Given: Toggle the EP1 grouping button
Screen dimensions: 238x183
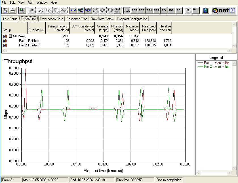Looking at the screenshot, I should click(x=149, y=10).
